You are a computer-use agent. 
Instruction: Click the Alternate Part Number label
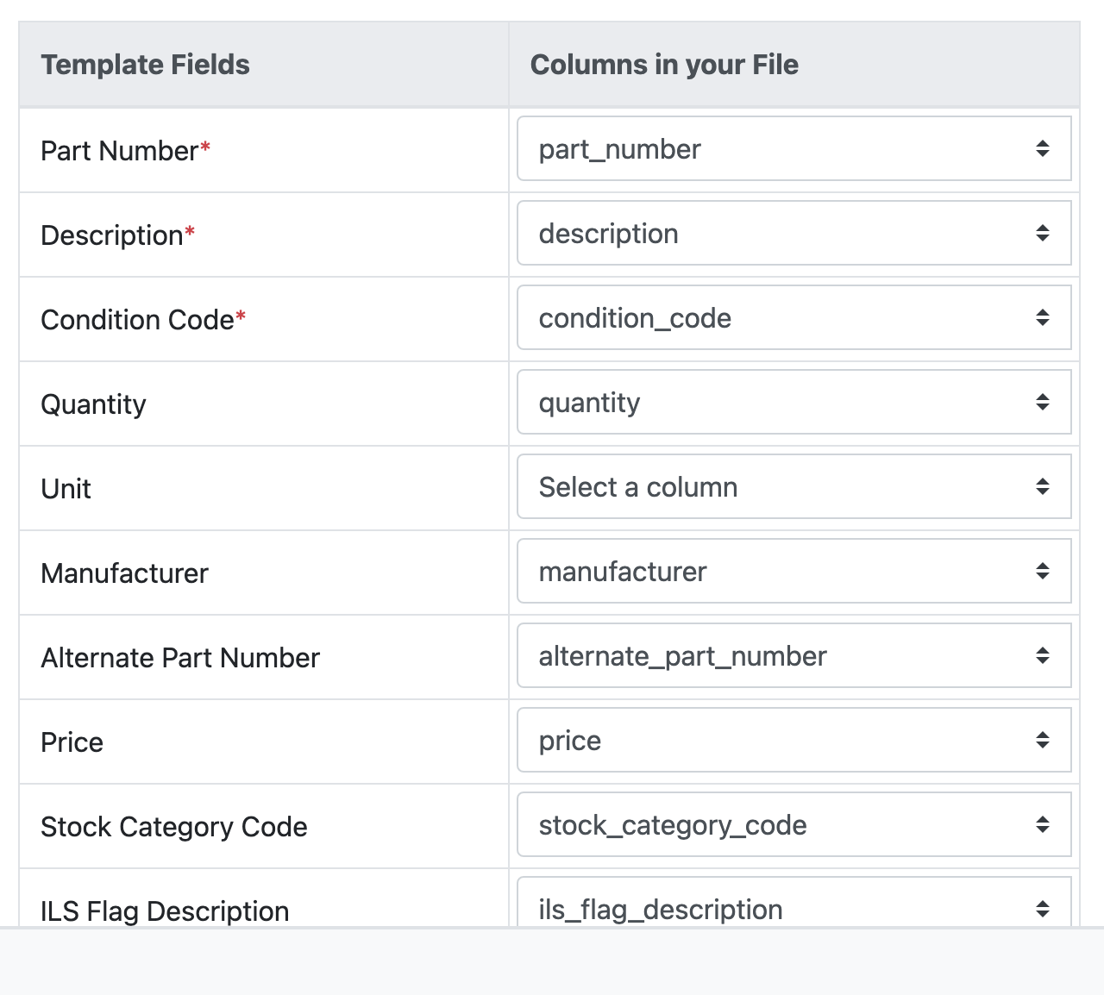click(x=180, y=658)
